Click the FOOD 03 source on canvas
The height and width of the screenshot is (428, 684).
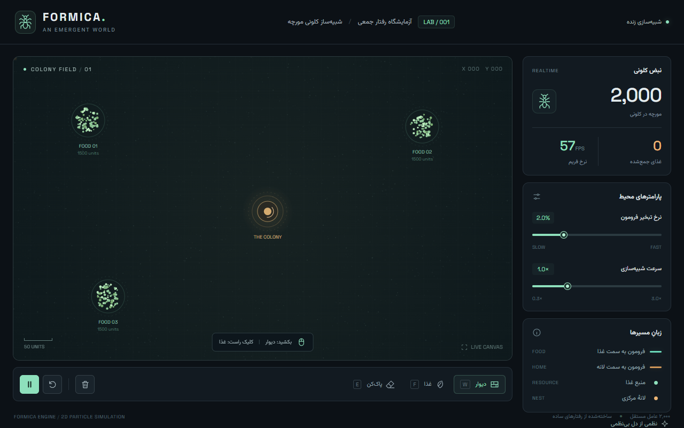tap(108, 296)
